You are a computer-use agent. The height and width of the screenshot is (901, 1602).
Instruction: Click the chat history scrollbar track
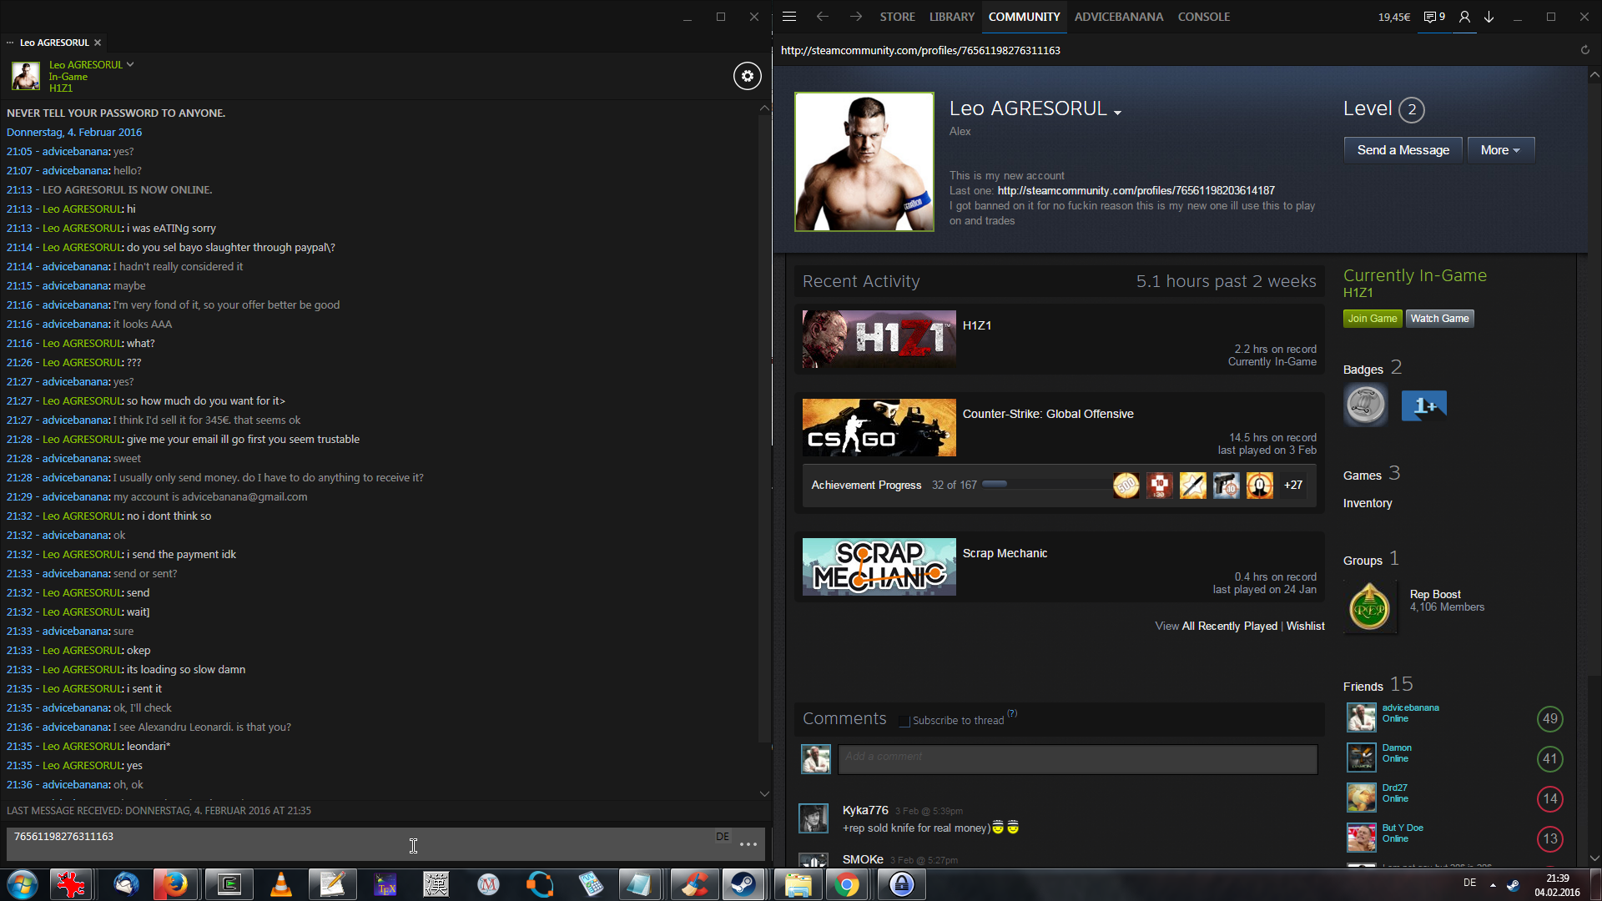[764, 450]
